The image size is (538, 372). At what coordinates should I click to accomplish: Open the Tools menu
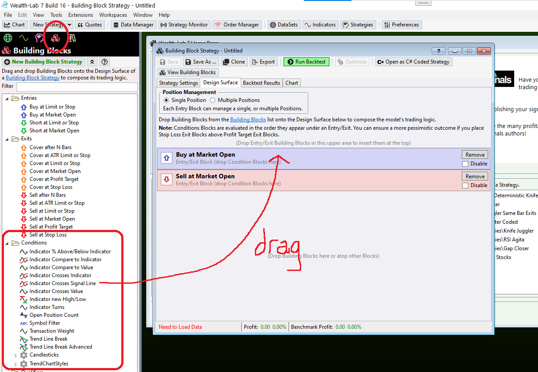(56, 15)
